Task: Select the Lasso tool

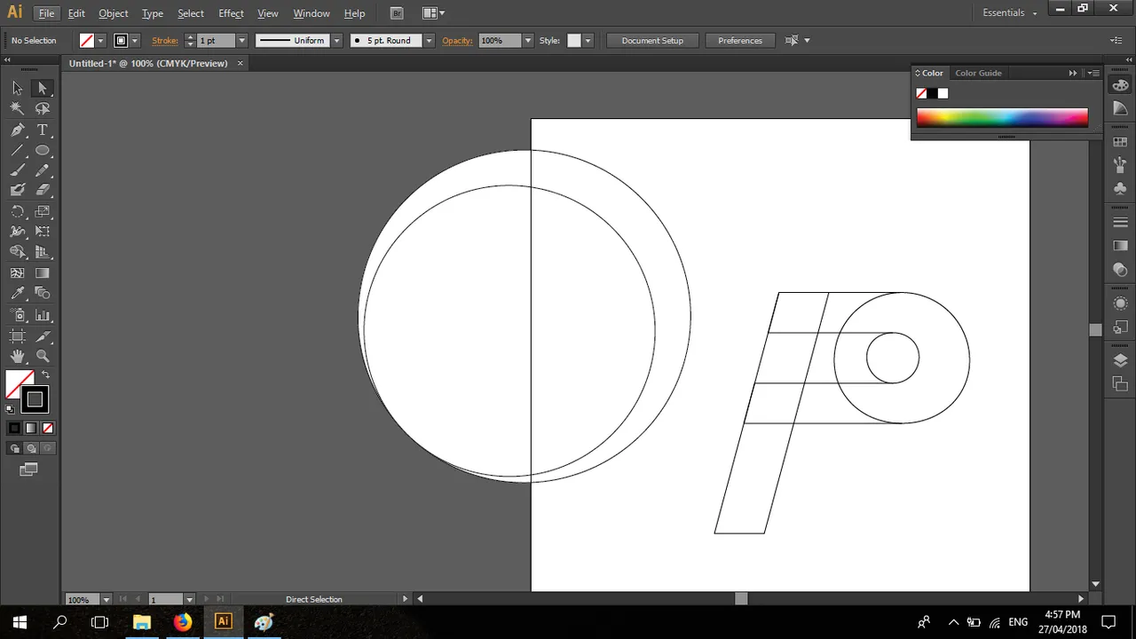Action: tap(42, 108)
